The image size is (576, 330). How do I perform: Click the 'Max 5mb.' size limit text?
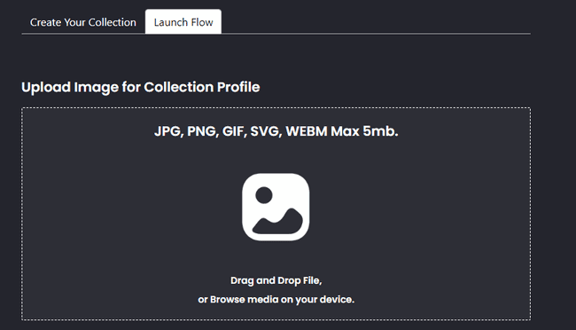(364, 131)
